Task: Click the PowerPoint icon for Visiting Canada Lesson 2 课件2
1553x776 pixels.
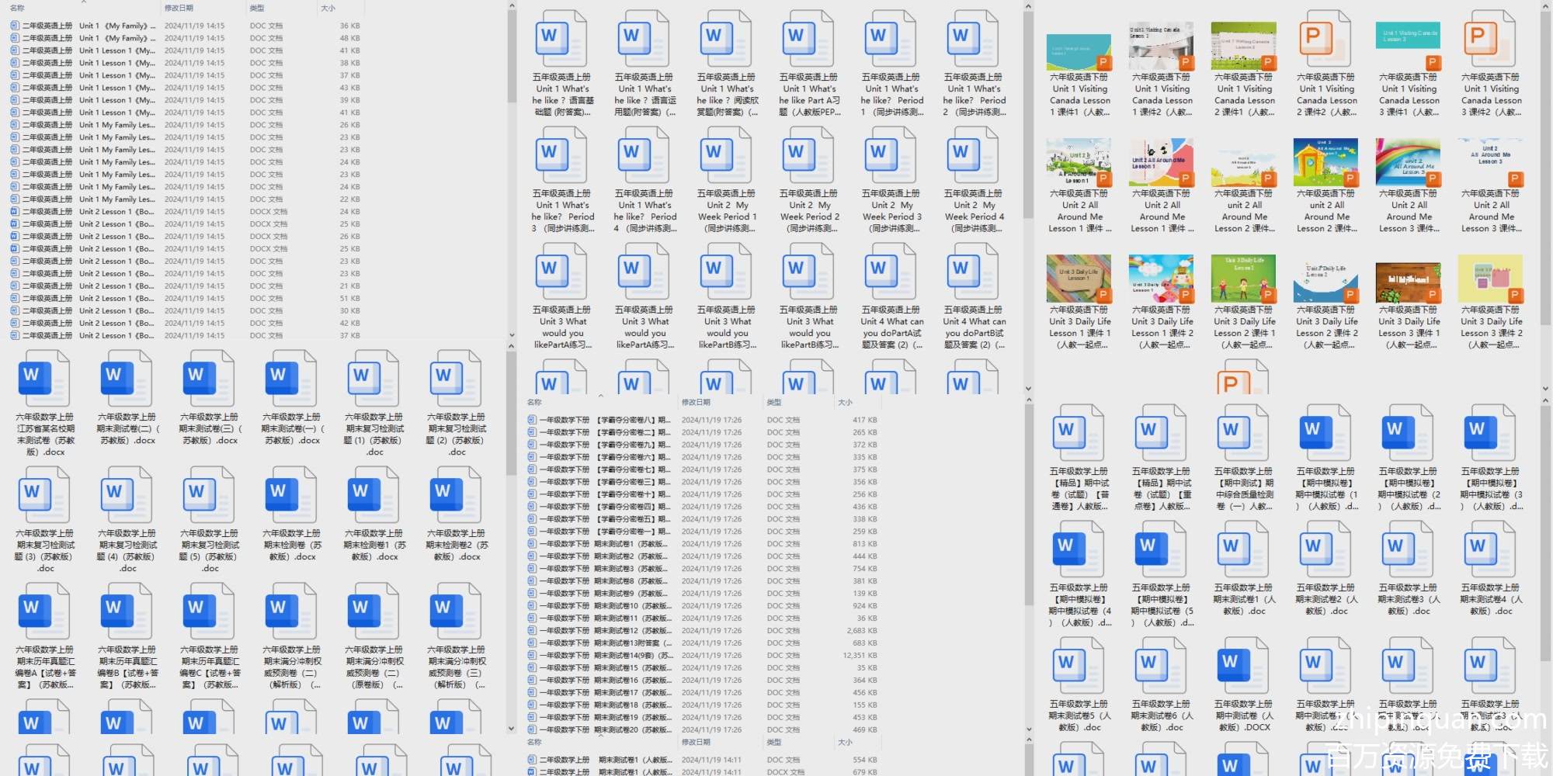Action: (1326, 38)
